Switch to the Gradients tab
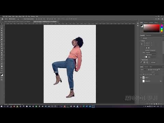 point(151,23)
